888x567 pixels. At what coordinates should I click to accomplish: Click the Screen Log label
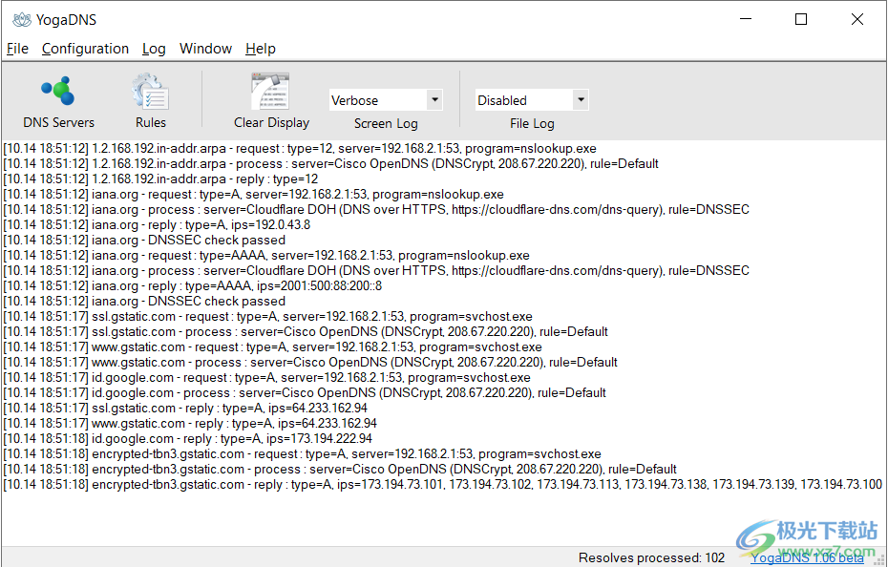point(386,123)
